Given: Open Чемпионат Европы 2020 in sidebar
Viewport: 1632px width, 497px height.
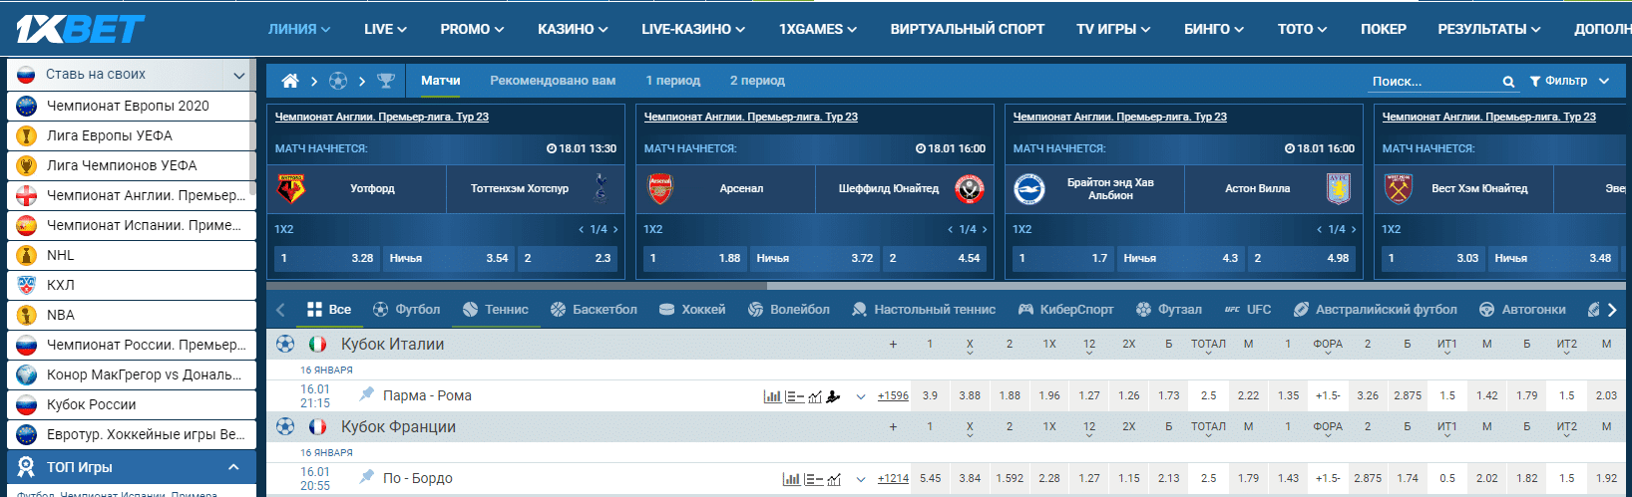Looking at the screenshot, I should pos(132,106).
